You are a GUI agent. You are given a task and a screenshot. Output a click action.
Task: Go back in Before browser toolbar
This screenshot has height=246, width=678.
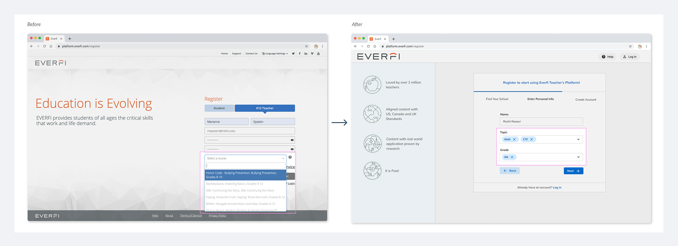(x=31, y=46)
